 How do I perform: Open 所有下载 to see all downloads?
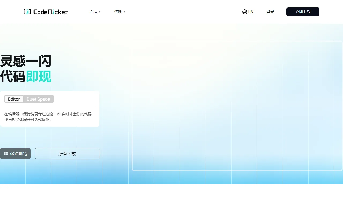[67, 154]
